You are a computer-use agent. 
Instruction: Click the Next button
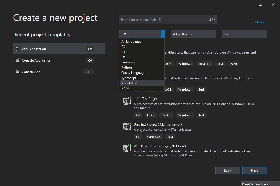(254, 170)
